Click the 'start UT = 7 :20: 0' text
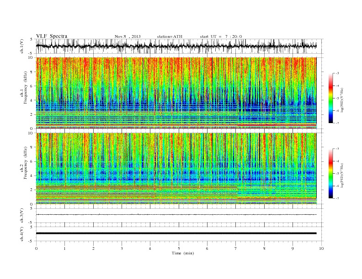362x279 pixels. 221,36
